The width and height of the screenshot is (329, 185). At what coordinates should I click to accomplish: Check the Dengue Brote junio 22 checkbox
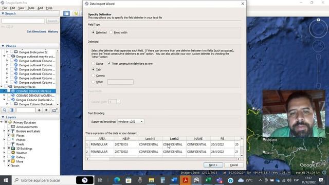11,52
